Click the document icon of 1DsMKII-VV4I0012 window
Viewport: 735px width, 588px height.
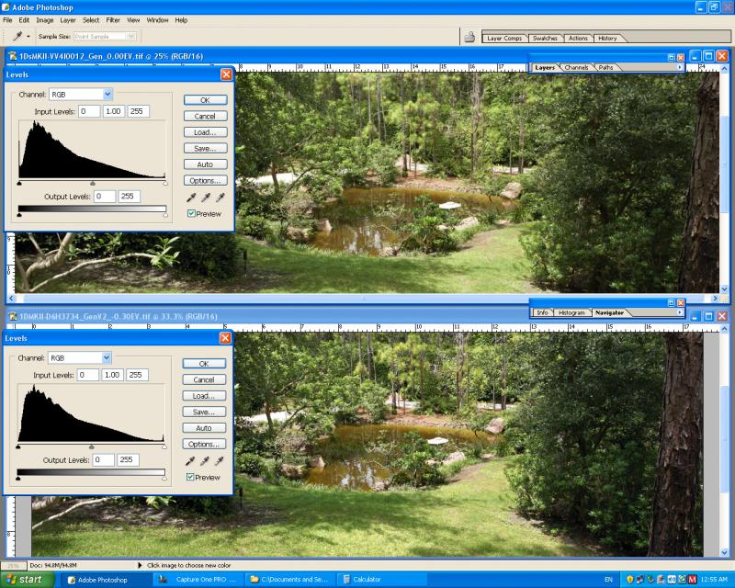[13, 56]
